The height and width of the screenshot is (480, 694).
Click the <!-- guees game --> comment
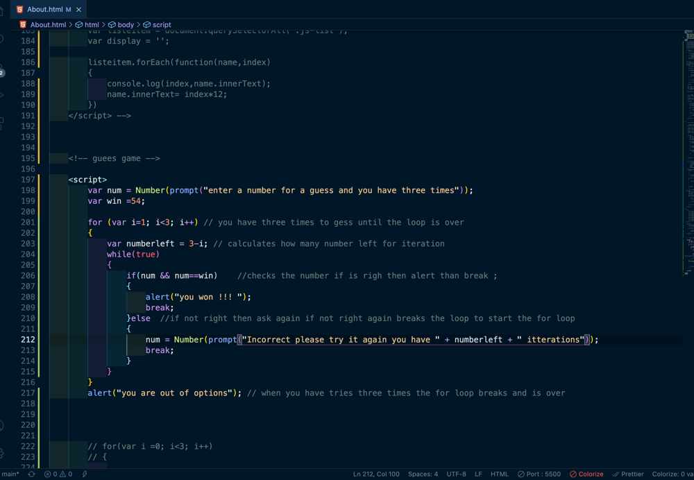(x=115, y=158)
